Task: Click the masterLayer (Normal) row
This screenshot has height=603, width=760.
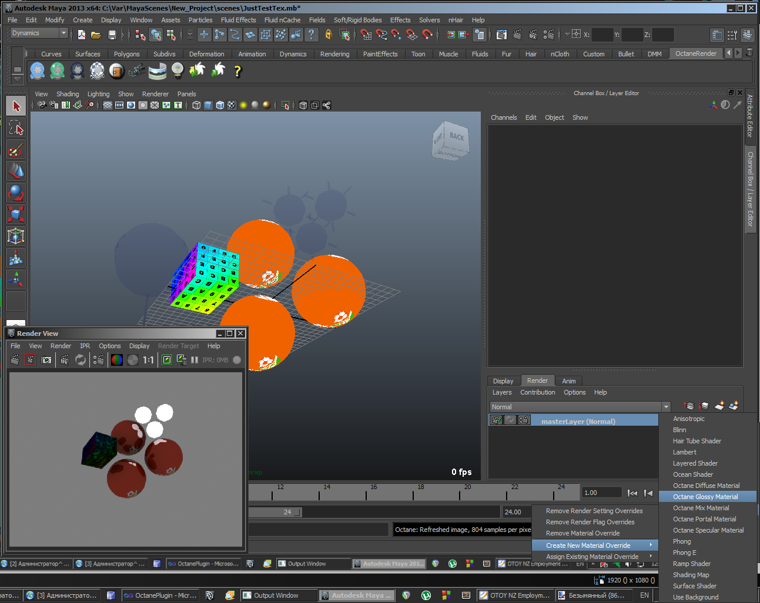Action: coord(573,420)
